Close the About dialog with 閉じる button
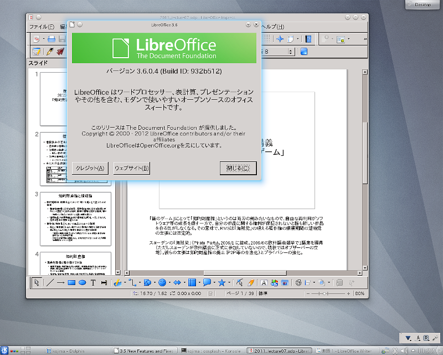The height and width of the screenshot is (355, 443). coord(238,168)
